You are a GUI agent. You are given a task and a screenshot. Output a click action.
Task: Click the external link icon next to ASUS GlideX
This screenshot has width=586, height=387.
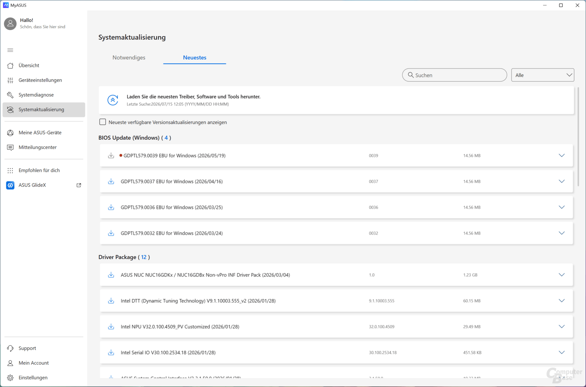[x=79, y=185]
